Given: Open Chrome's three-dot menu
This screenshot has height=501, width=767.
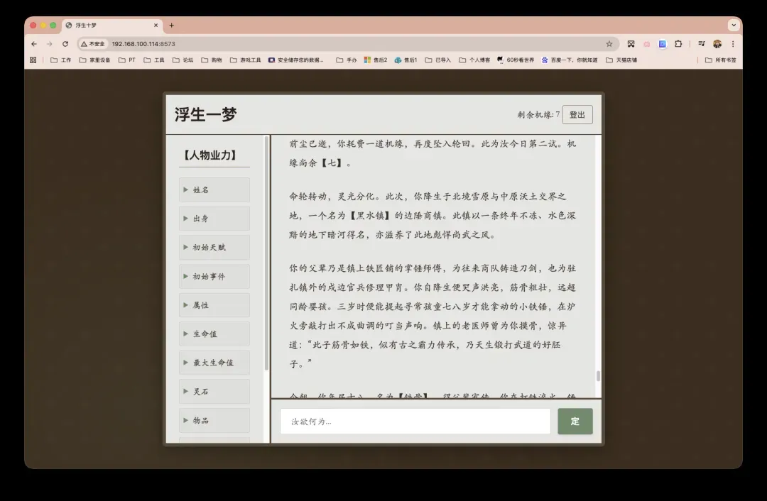Looking at the screenshot, I should (733, 44).
